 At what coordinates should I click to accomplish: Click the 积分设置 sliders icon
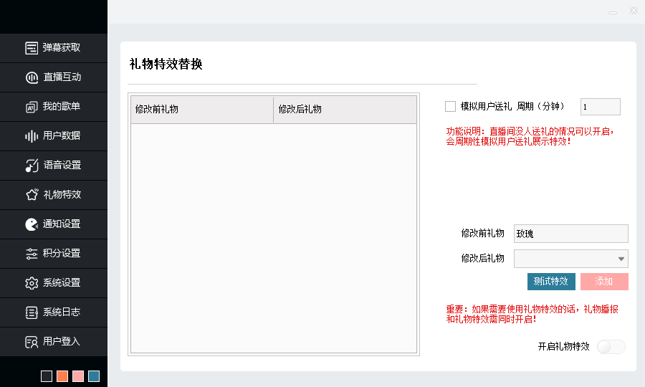tap(32, 254)
